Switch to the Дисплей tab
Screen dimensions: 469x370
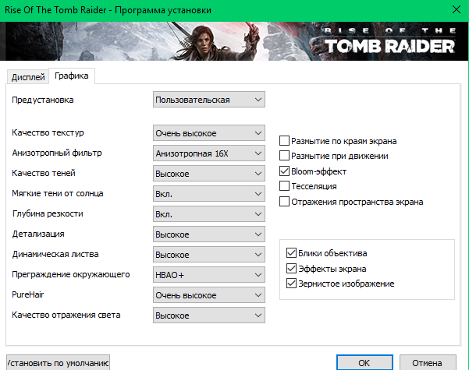[28, 77]
